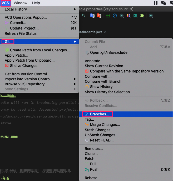Click the green puzzle piece plugin icon
This screenshot has width=173, height=181.
(x=142, y=16)
